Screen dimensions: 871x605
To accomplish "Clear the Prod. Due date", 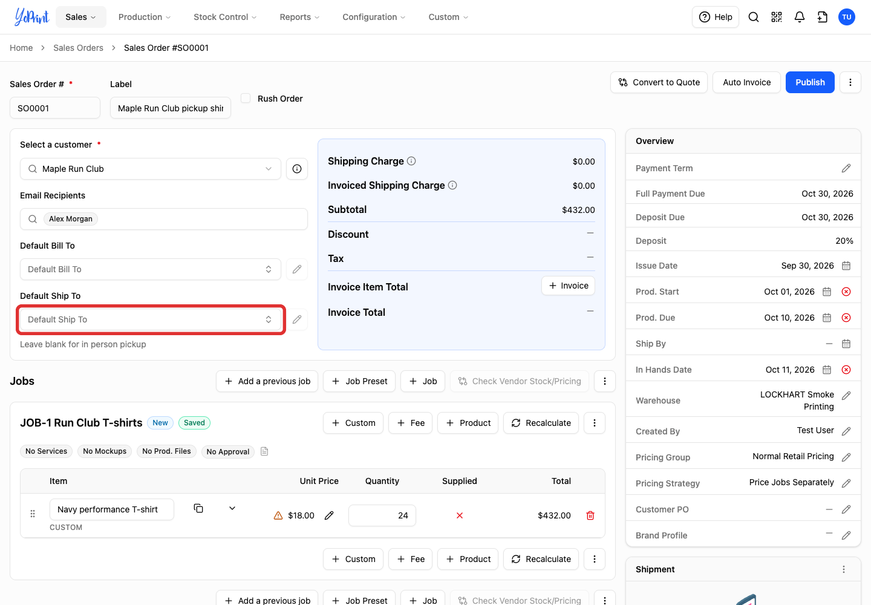I will pos(846,318).
